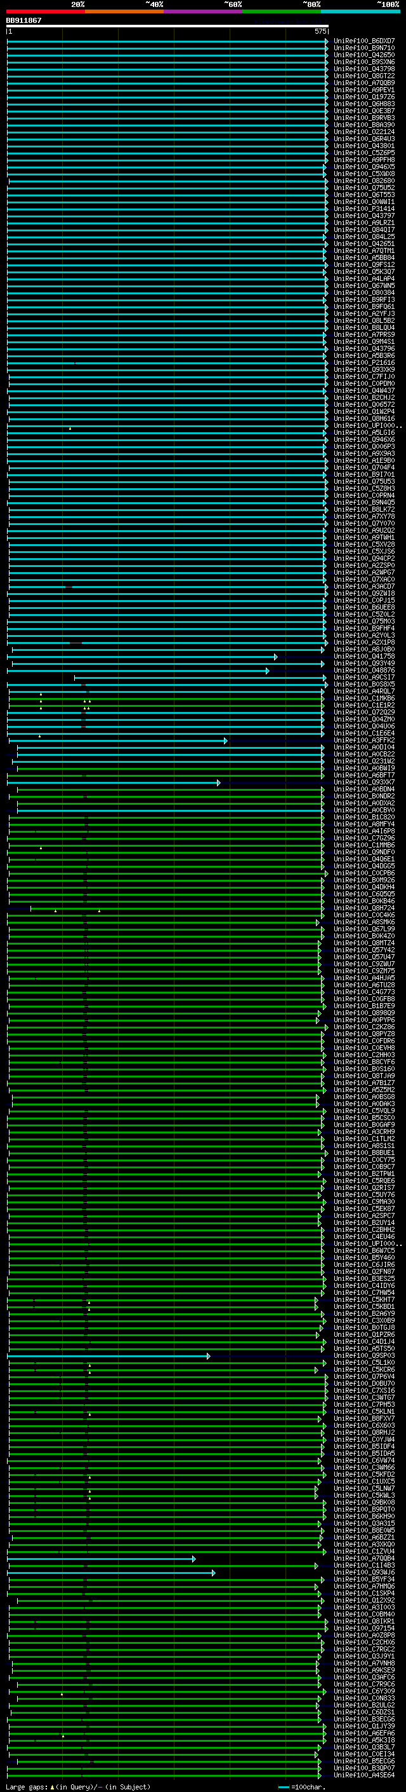Click the red 20% identity legend segment
Screen dimensions: 406x1792
coord(45,11)
